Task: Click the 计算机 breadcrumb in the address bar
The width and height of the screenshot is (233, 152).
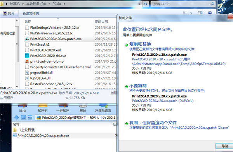Action: pos(15,4)
